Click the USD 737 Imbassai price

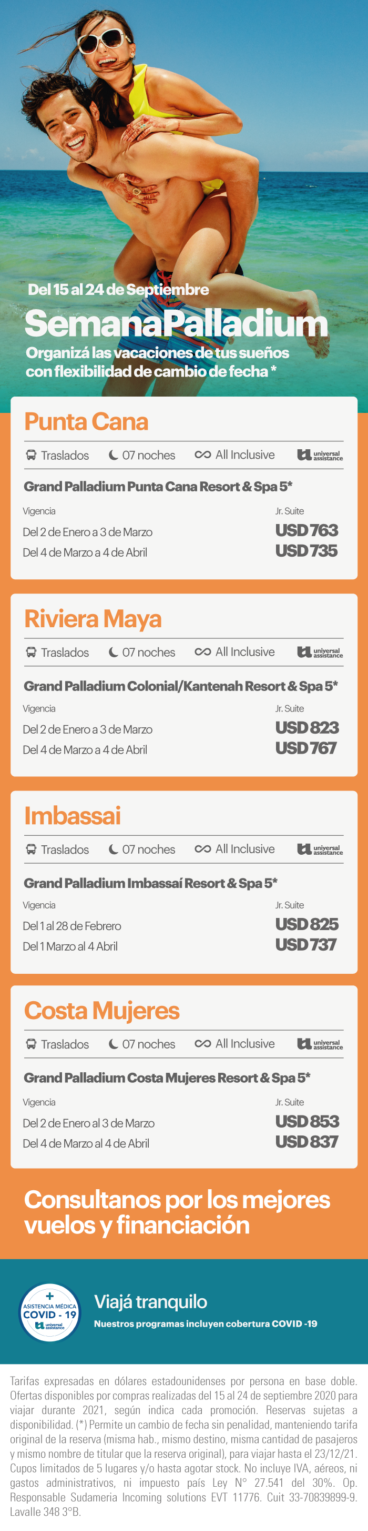[305, 944]
